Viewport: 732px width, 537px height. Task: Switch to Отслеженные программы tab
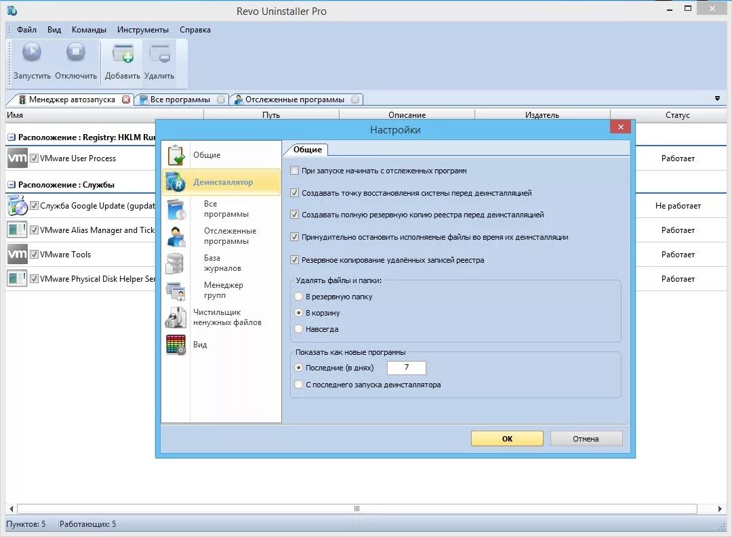(295, 100)
